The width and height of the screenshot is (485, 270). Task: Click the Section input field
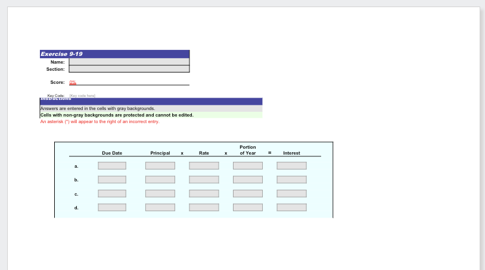tap(129, 69)
